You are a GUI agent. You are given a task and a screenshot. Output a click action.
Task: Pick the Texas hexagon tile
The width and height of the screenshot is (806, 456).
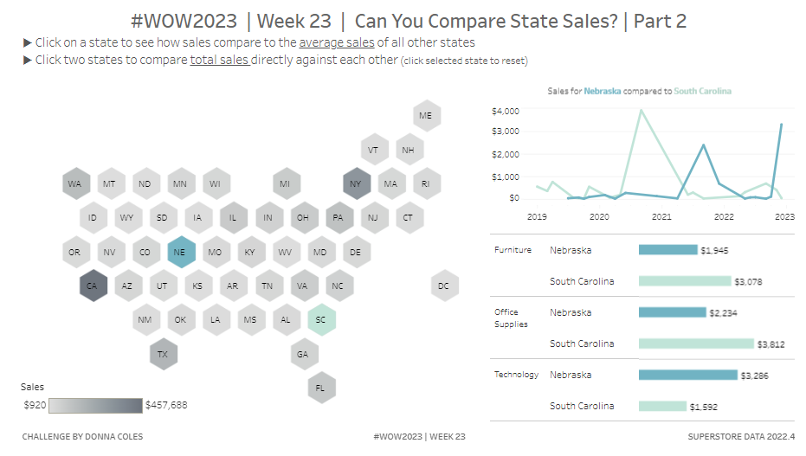click(x=163, y=354)
